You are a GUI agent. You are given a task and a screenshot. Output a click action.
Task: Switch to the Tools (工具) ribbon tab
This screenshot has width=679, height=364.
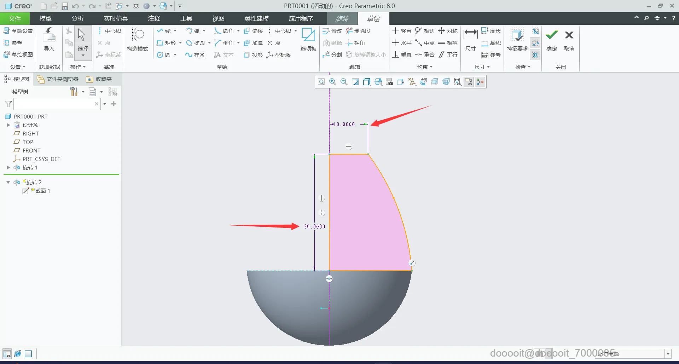186,18
